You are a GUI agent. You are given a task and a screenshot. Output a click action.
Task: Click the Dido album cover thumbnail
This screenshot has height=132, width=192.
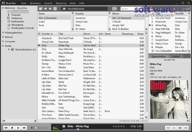click(x=170, y=100)
